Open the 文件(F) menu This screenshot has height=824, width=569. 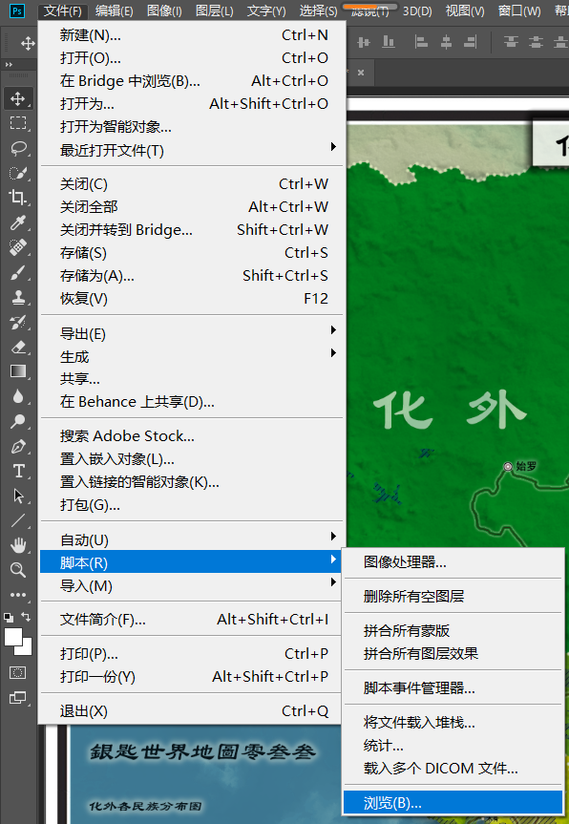pos(62,11)
